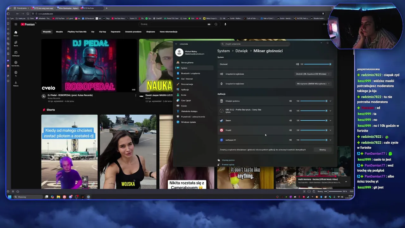Adjust Steam app volume slider
The width and height of the screenshot is (405, 228).
(314, 121)
